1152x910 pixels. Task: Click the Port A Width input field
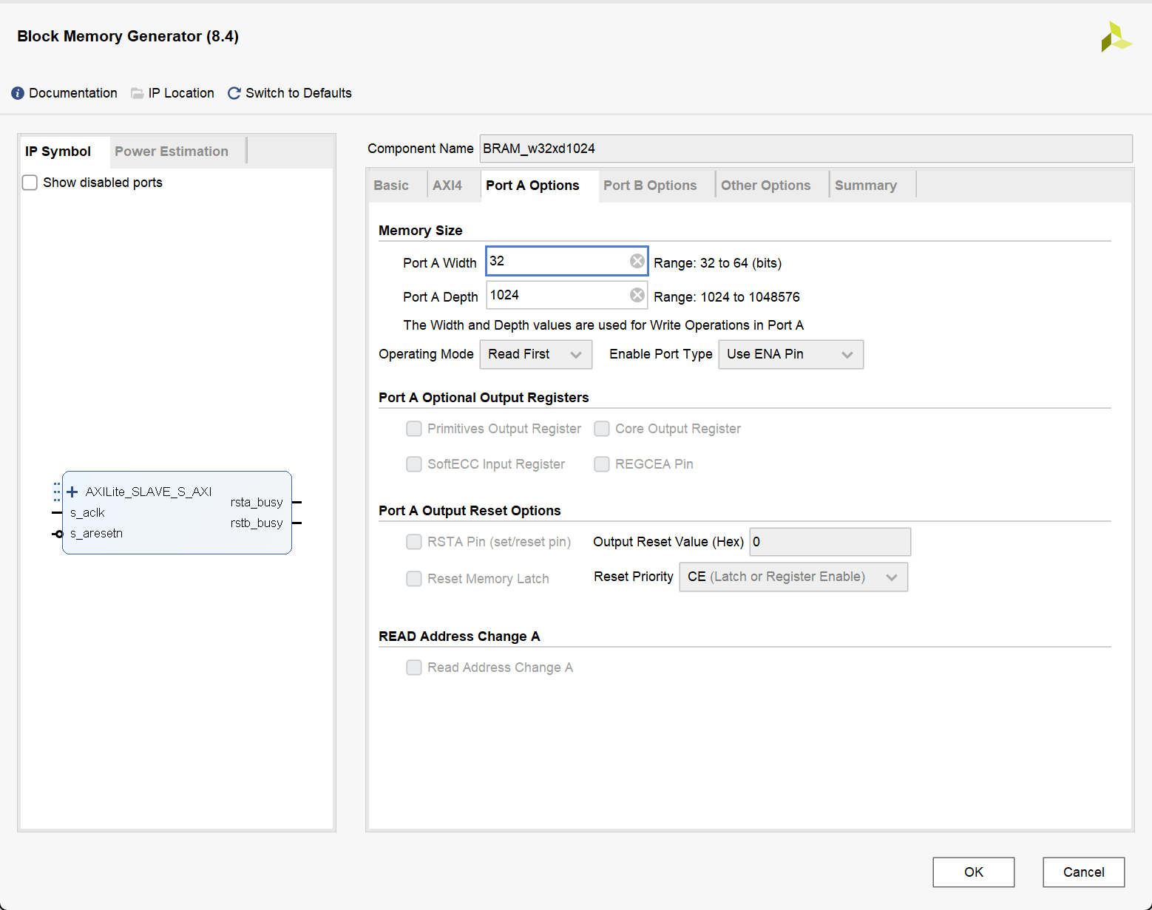point(567,261)
